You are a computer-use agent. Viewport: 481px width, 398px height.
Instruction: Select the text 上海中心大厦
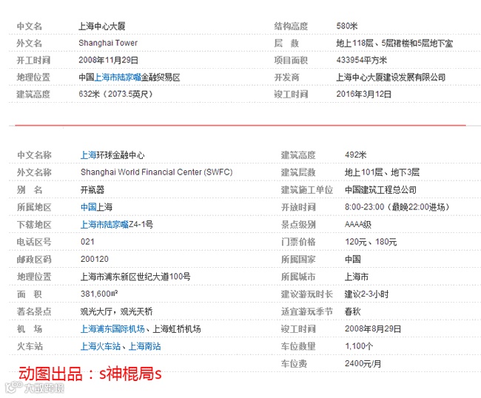(x=102, y=26)
